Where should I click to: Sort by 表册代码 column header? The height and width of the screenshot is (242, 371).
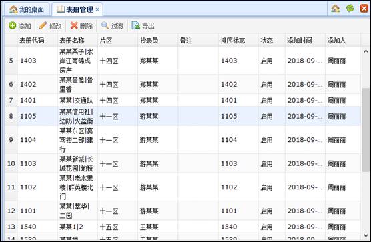pos(37,41)
